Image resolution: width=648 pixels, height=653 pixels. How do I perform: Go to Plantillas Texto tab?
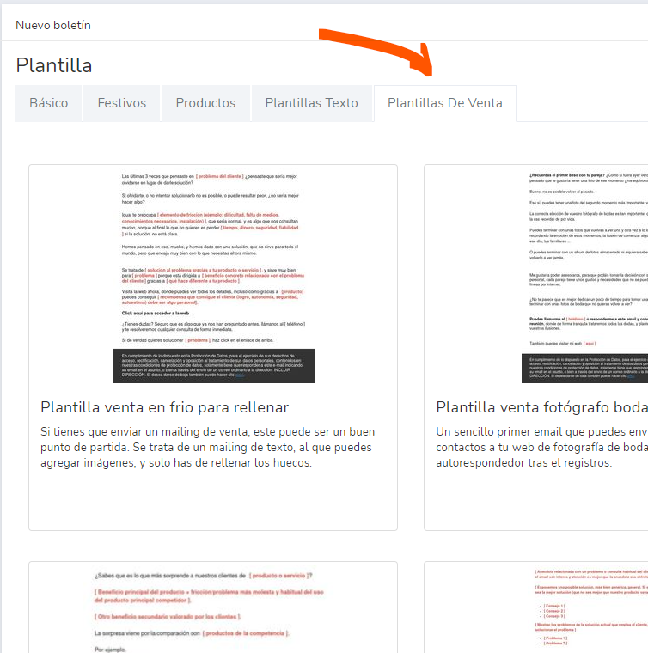pyautogui.click(x=311, y=103)
